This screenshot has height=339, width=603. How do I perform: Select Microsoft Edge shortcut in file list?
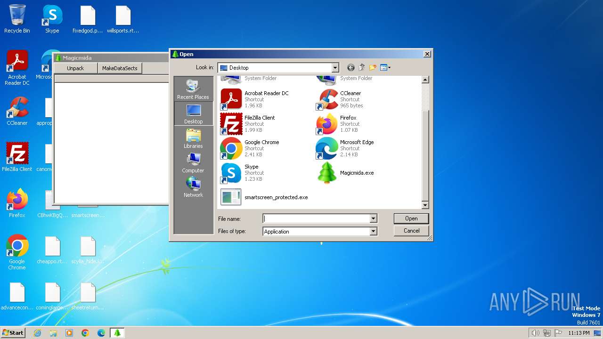(345, 148)
